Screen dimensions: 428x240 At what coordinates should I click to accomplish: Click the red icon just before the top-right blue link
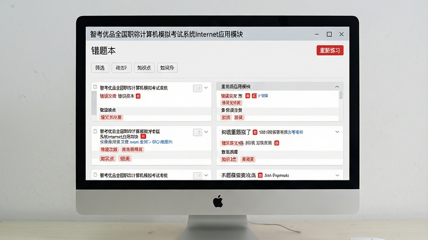[x=254, y=96]
